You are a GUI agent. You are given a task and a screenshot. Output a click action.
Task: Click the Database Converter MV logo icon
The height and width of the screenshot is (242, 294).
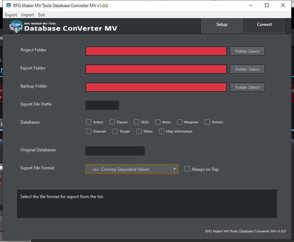pyautogui.click(x=16, y=26)
